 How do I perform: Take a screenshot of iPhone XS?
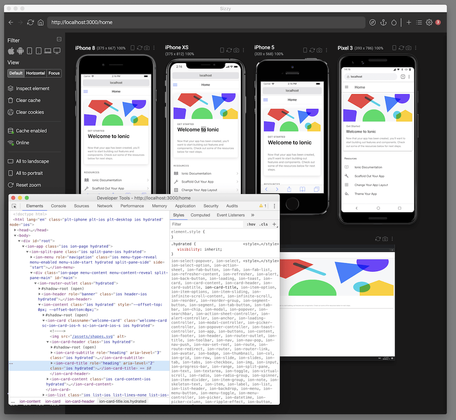pyautogui.click(x=236, y=50)
